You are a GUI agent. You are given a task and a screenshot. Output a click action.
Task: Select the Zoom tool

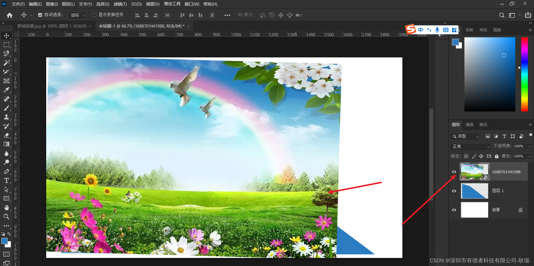[6, 216]
